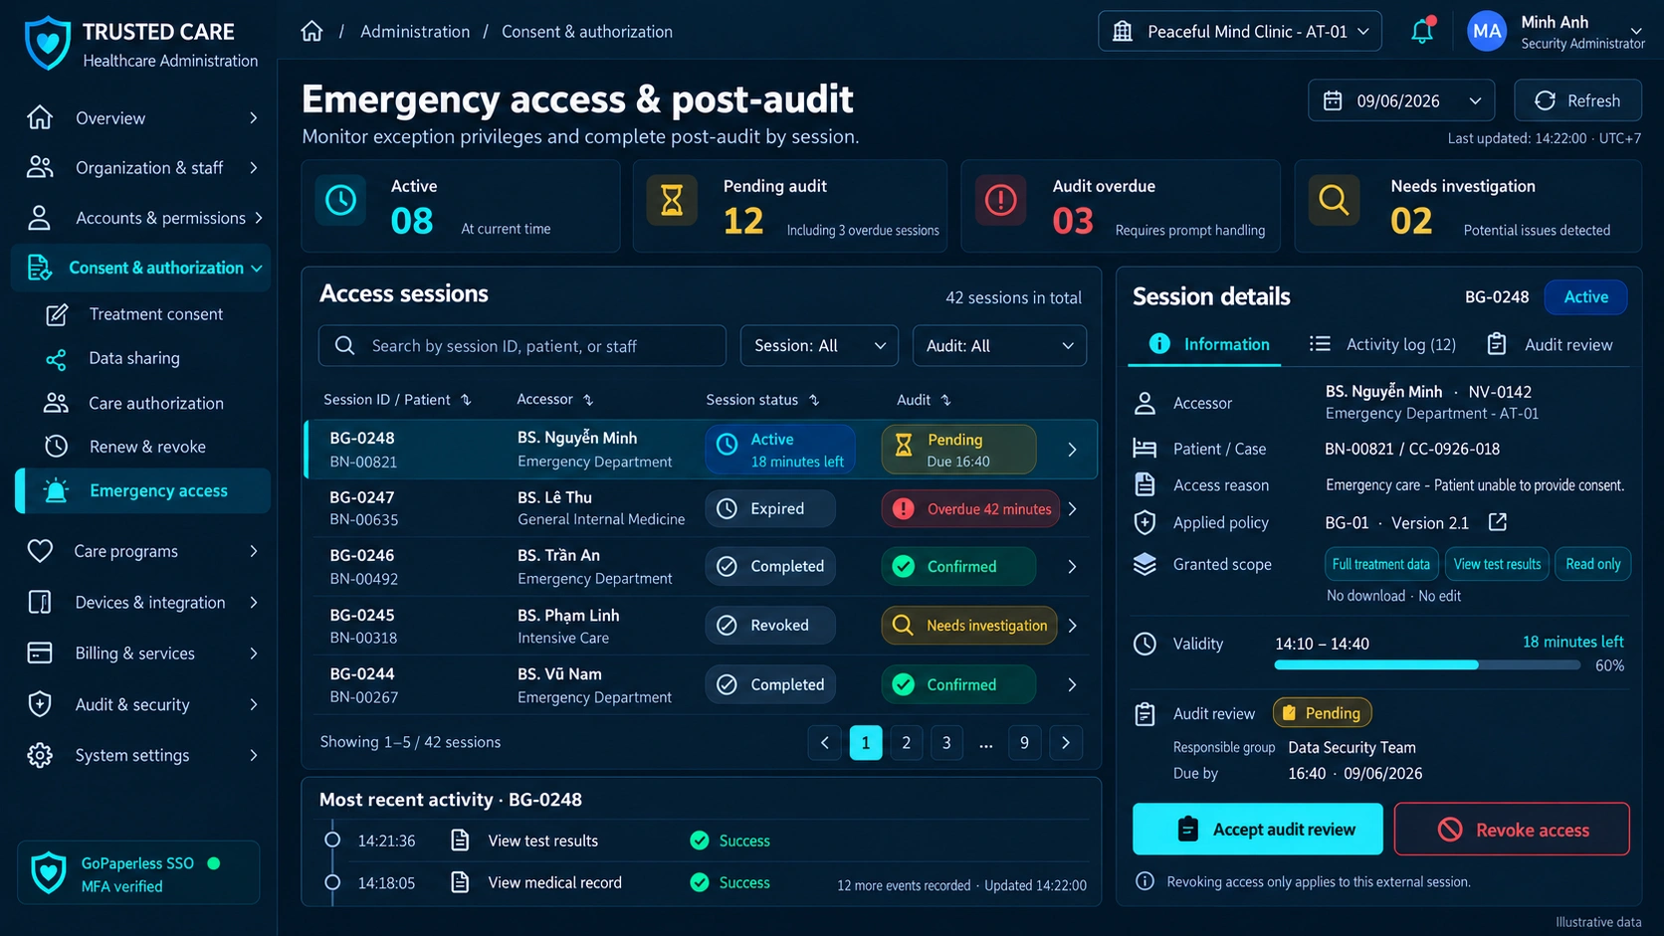Screen dimensions: 1664x936
Task: Open BG-0245 row details chevron
Action: pos(1072,626)
